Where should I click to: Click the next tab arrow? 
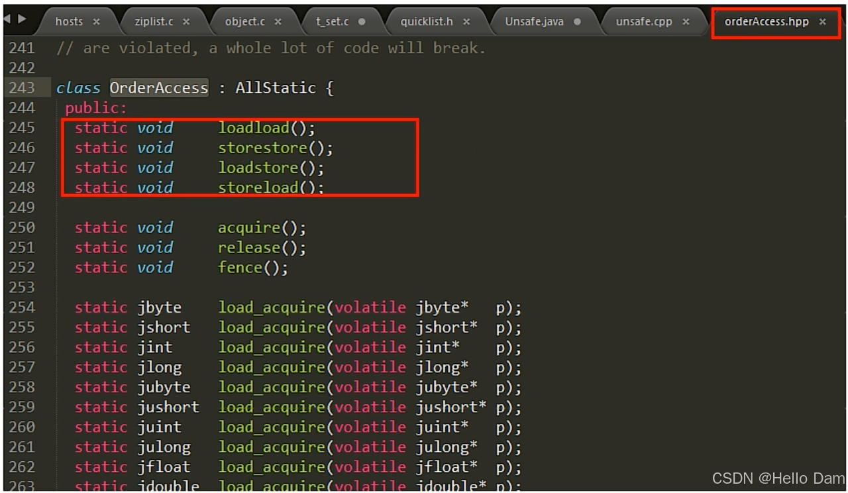[21, 19]
